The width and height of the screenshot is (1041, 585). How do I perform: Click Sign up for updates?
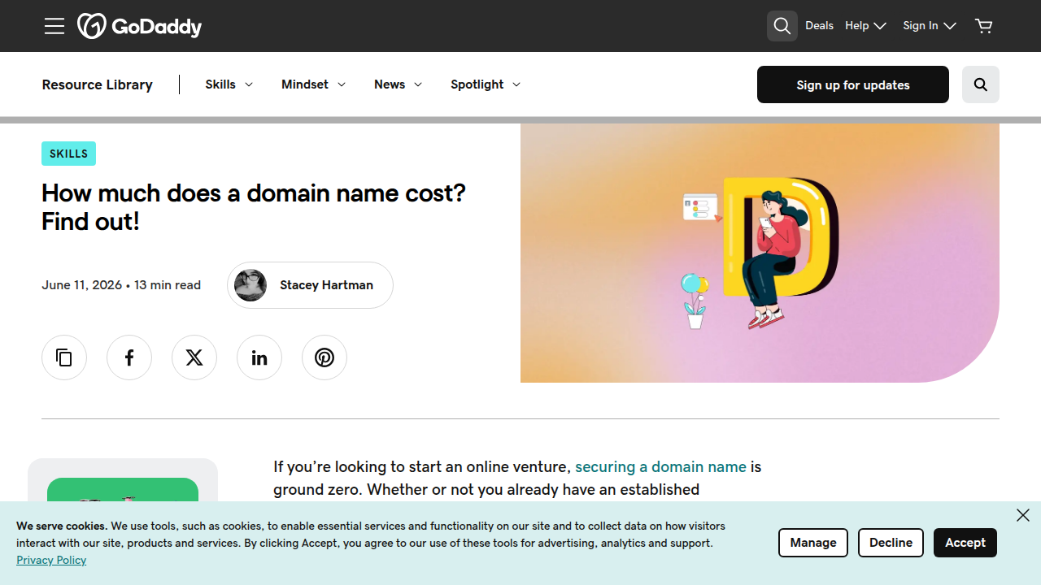coord(853,84)
